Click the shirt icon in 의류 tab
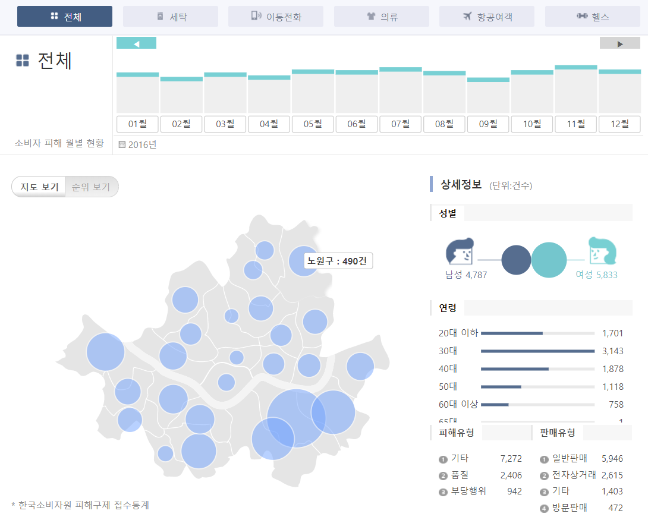 (x=371, y=16)
